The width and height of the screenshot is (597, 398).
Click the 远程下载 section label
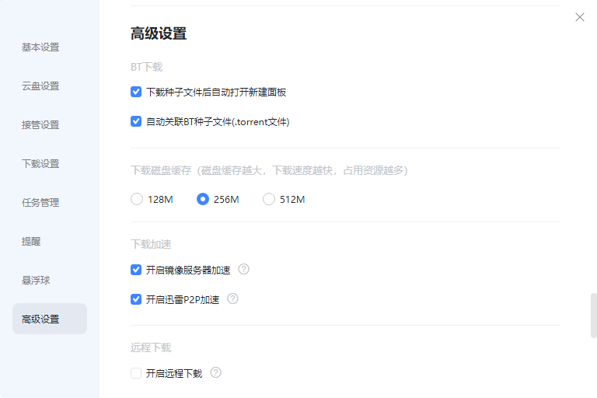pos(151,347)
